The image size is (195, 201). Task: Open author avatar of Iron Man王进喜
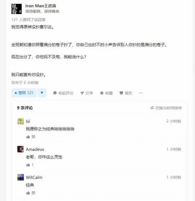pos(16,9)
